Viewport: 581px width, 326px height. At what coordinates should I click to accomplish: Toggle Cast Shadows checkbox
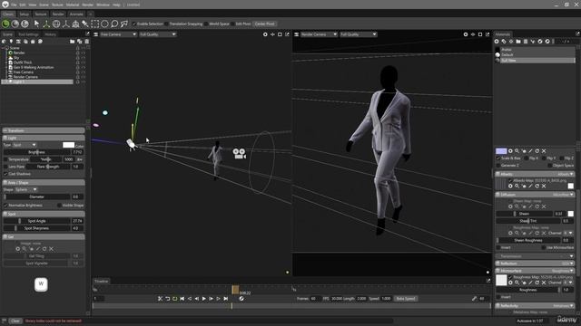(5, 174)
